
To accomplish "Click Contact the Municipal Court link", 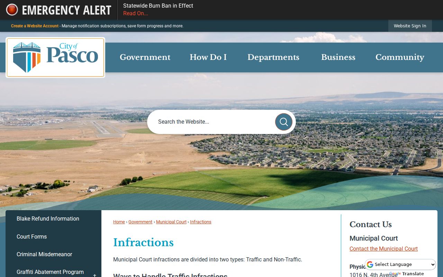I will point(383,249).
